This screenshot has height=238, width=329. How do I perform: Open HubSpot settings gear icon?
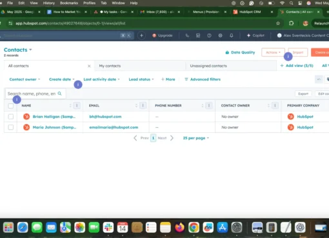tap(220, 35)
